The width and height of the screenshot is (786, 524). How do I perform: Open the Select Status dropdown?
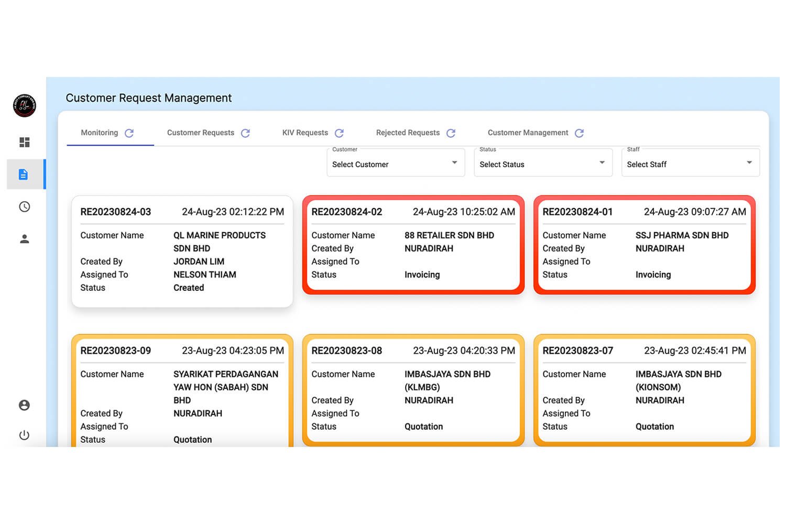[x=543, y=164]
